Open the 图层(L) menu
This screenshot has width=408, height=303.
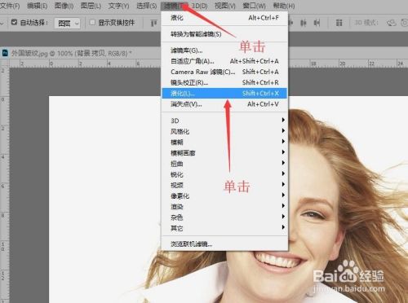coord(91,6)
